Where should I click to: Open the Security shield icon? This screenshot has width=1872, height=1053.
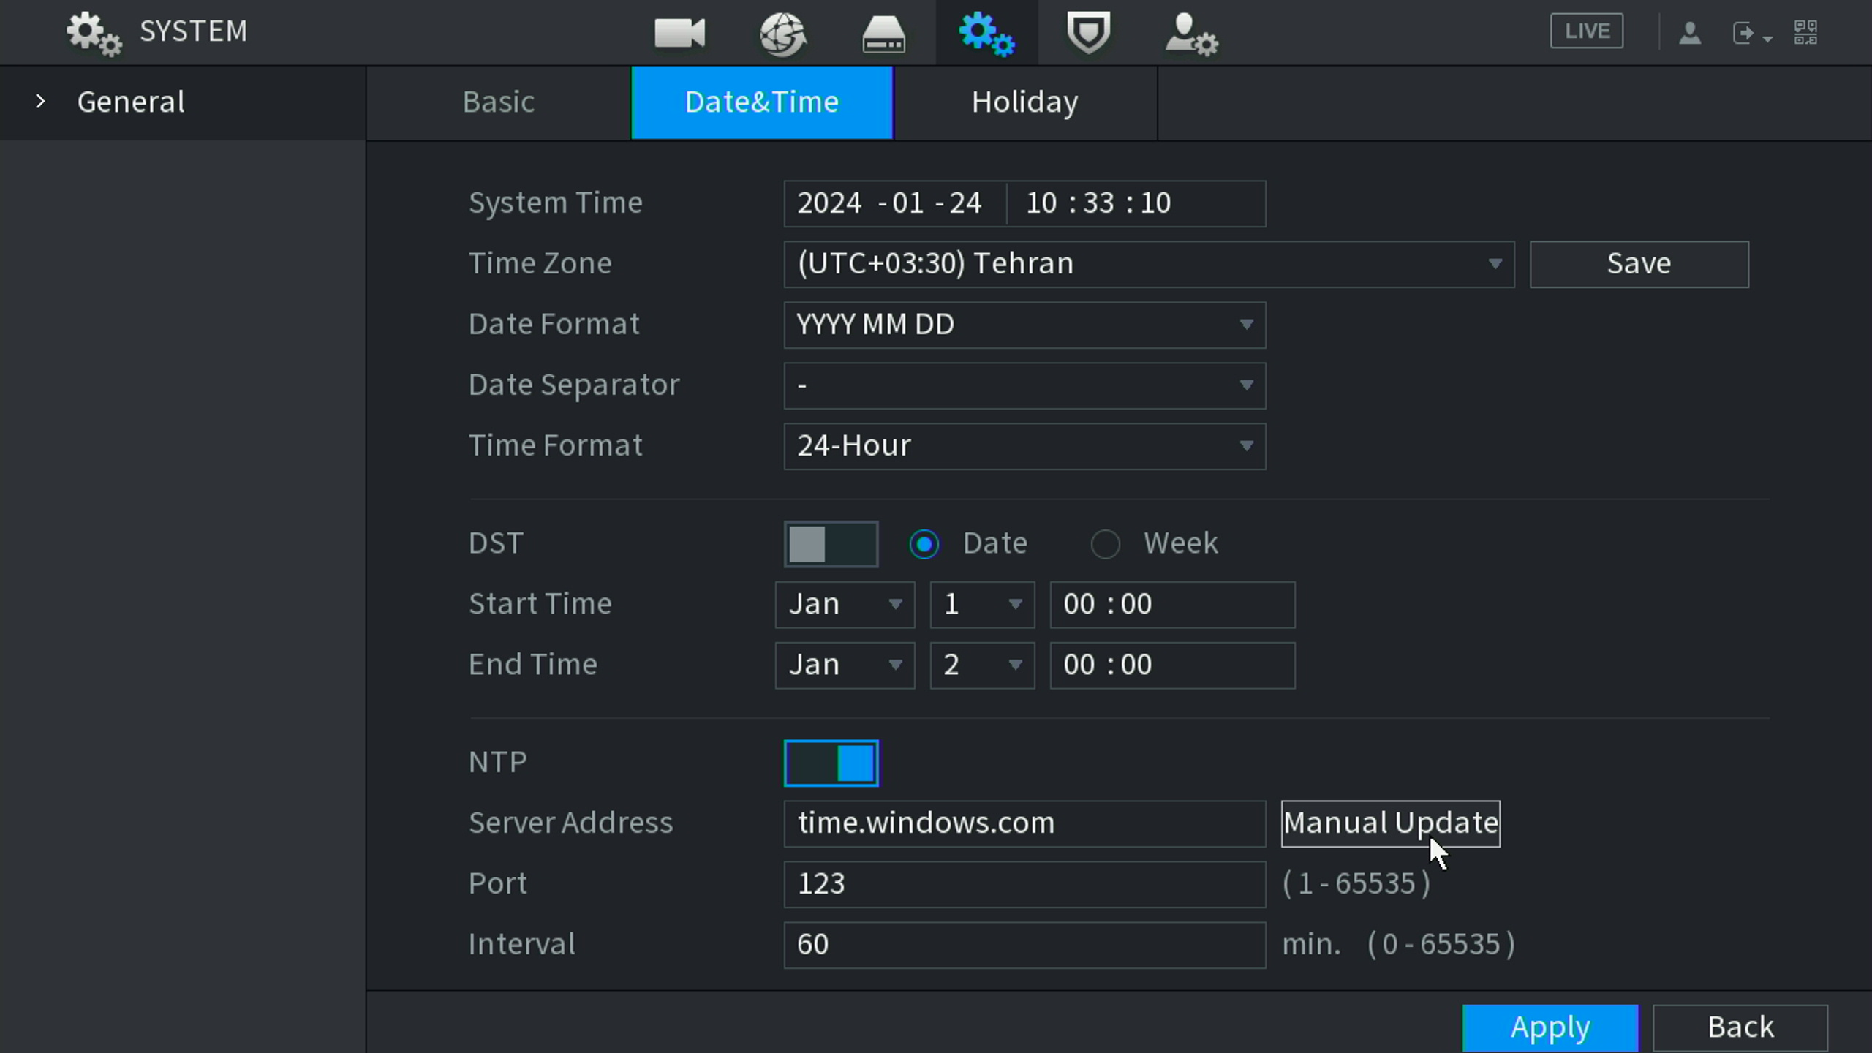pyautogui.click(x=1088, y=33)
